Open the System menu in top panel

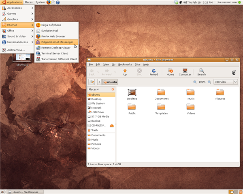pyautogui.click(x=40, y=2)
